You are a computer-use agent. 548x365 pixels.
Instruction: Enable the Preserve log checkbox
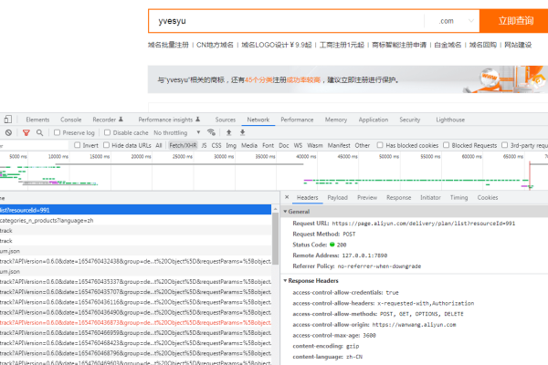pos(57,132)
